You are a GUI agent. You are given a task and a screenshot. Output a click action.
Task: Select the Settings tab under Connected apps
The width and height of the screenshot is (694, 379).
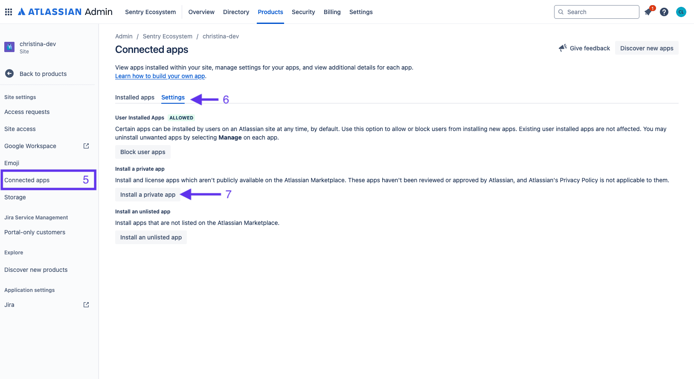pos(173,97)
